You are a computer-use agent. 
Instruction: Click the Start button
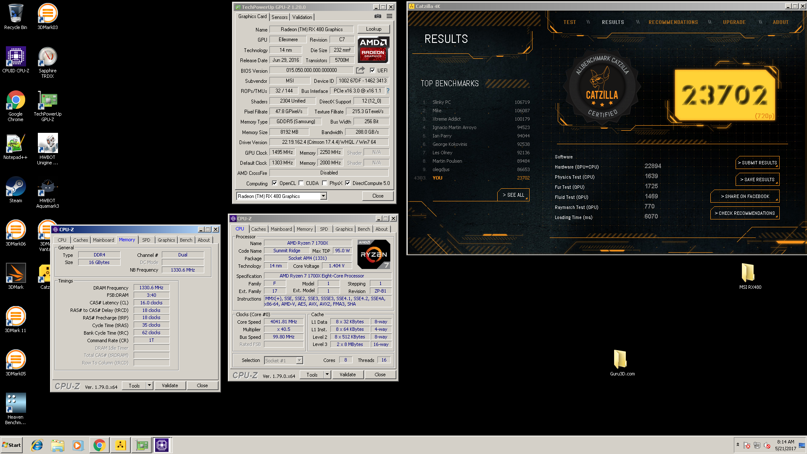point(12,445)
